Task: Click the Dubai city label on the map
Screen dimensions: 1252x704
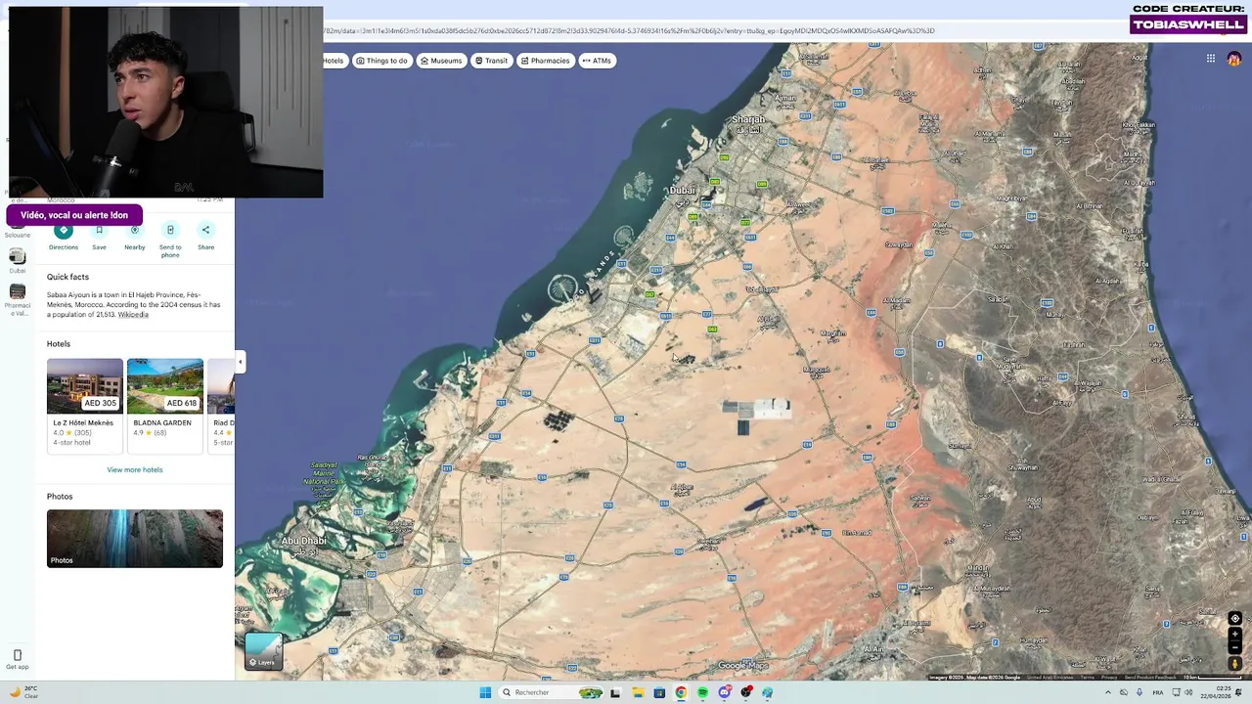Action: click(682, 191)
